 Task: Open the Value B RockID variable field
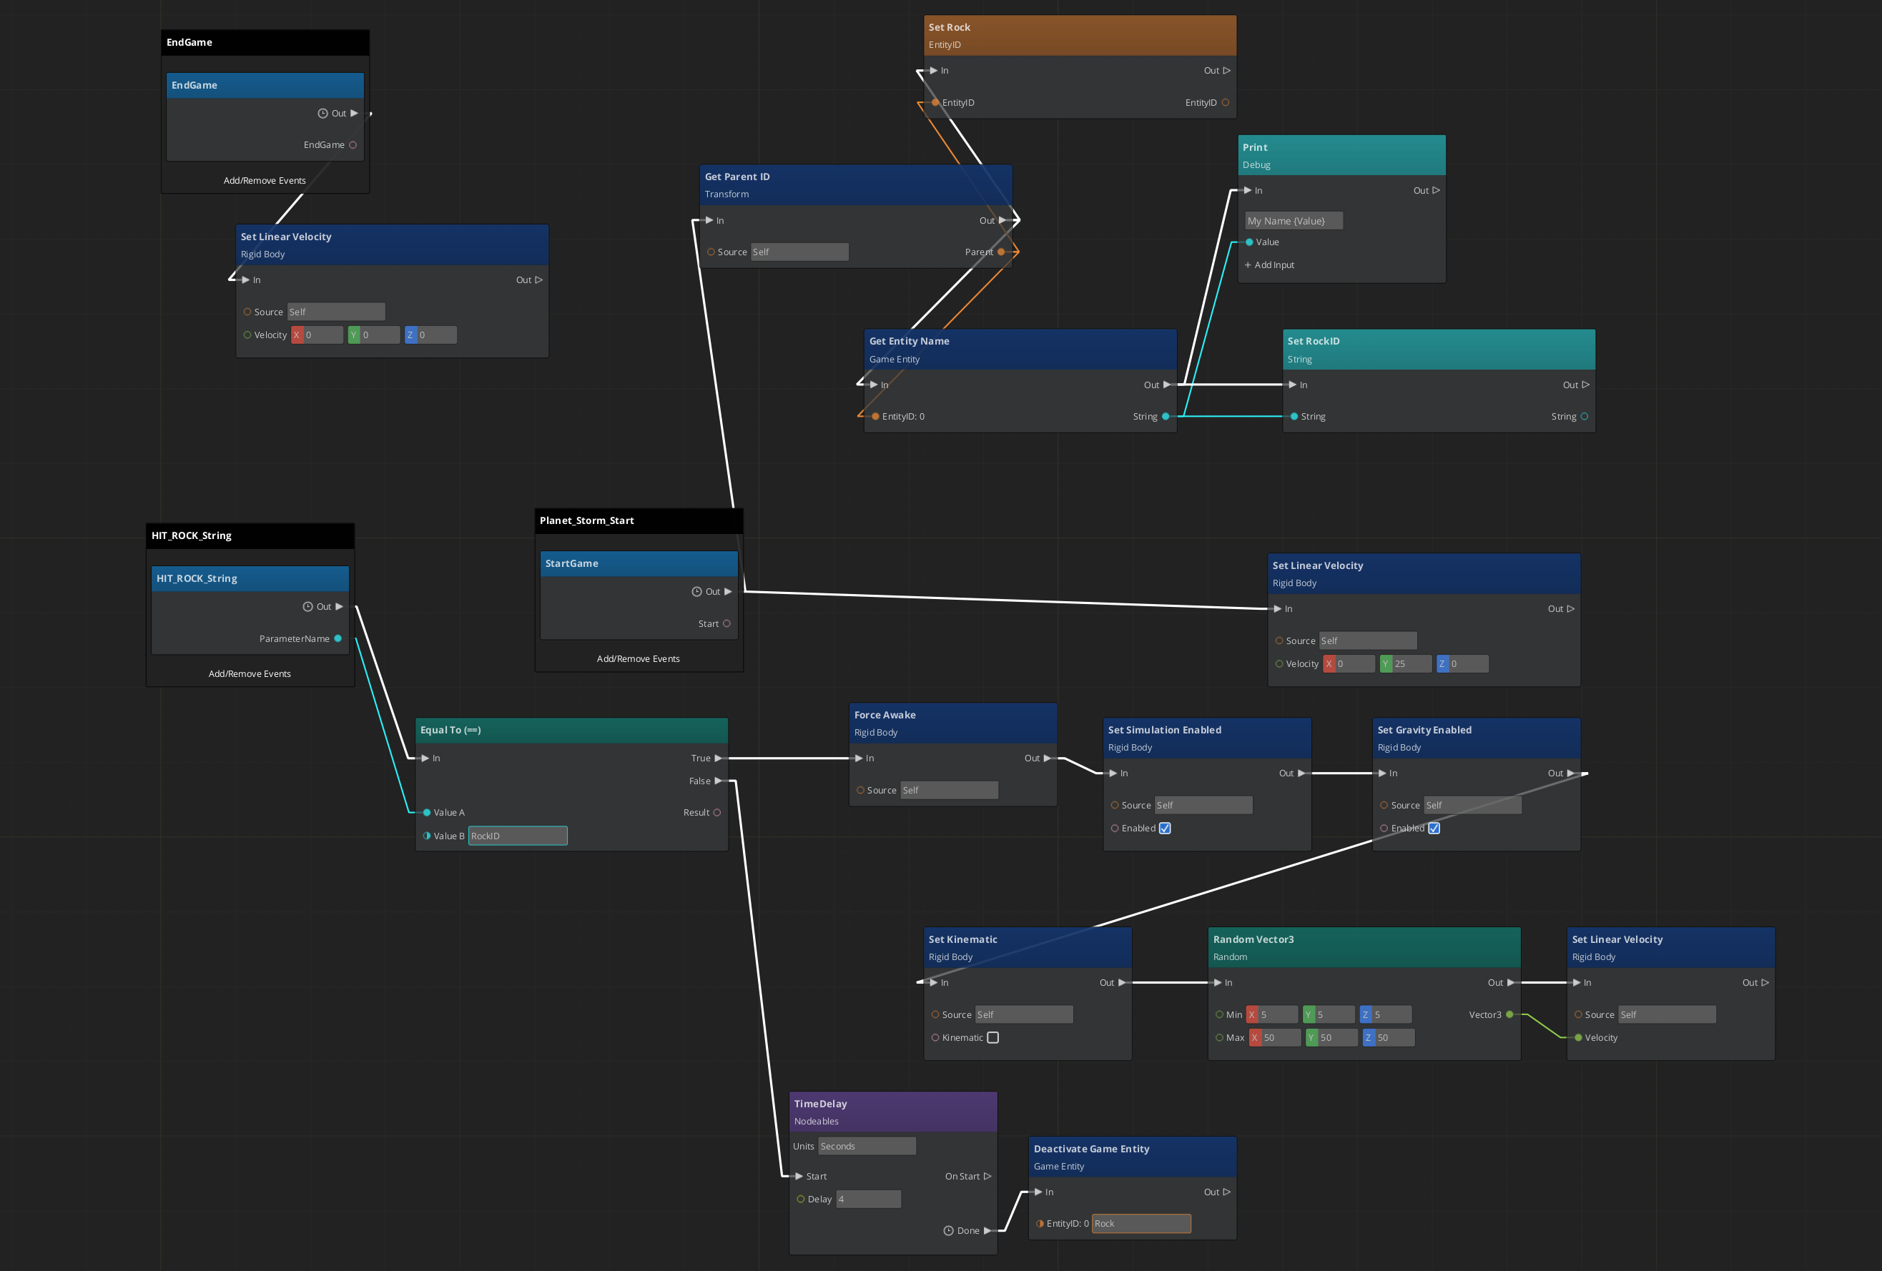pyautogui.click(x=518, y=836)
